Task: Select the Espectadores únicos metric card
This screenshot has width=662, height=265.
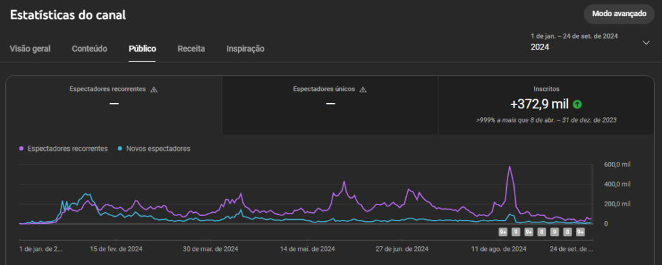Action: click(330, 104)
